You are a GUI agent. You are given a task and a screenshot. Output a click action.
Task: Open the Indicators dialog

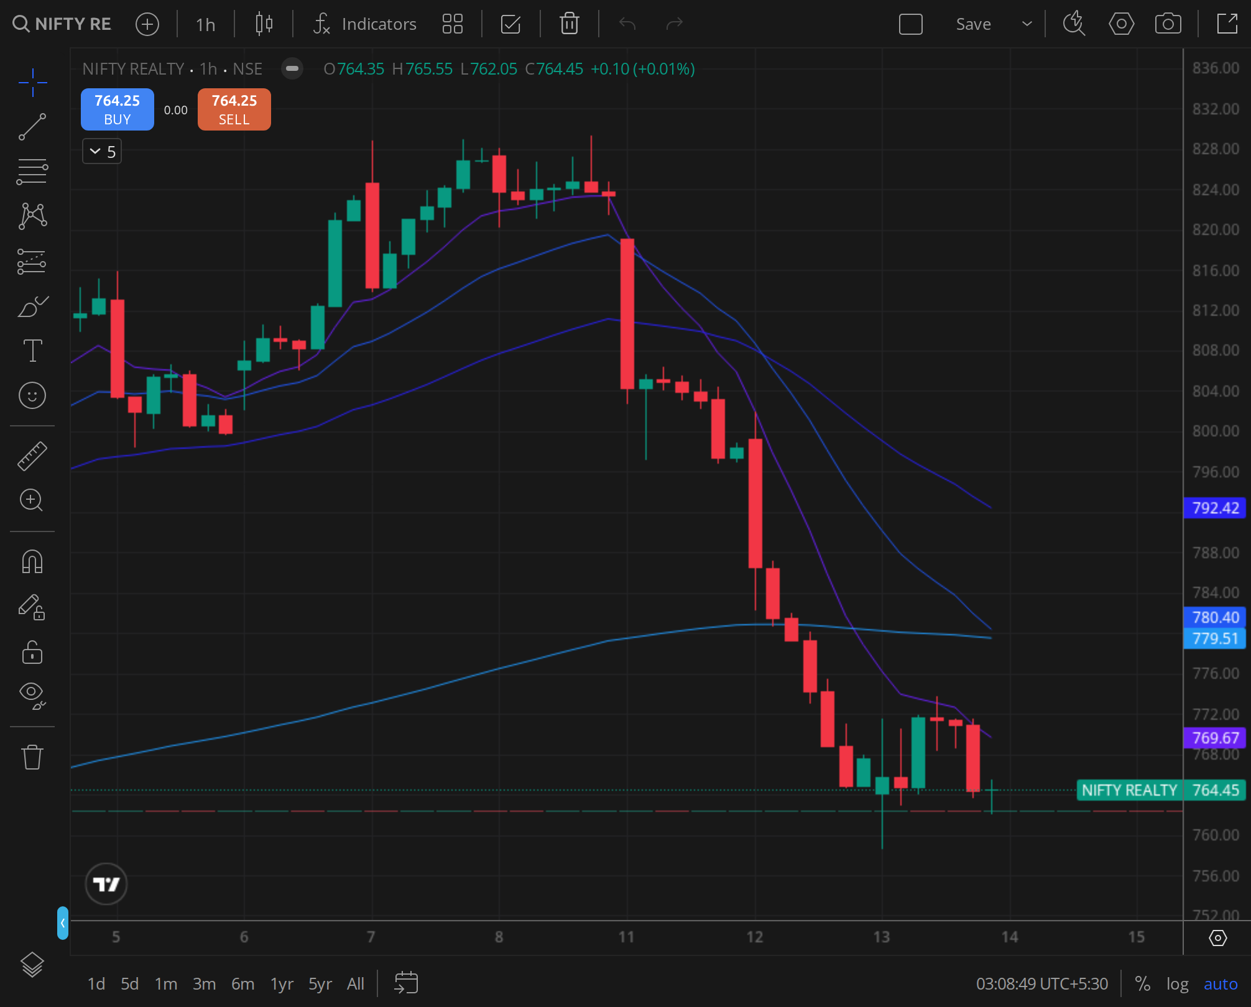(x=364, y=24)
